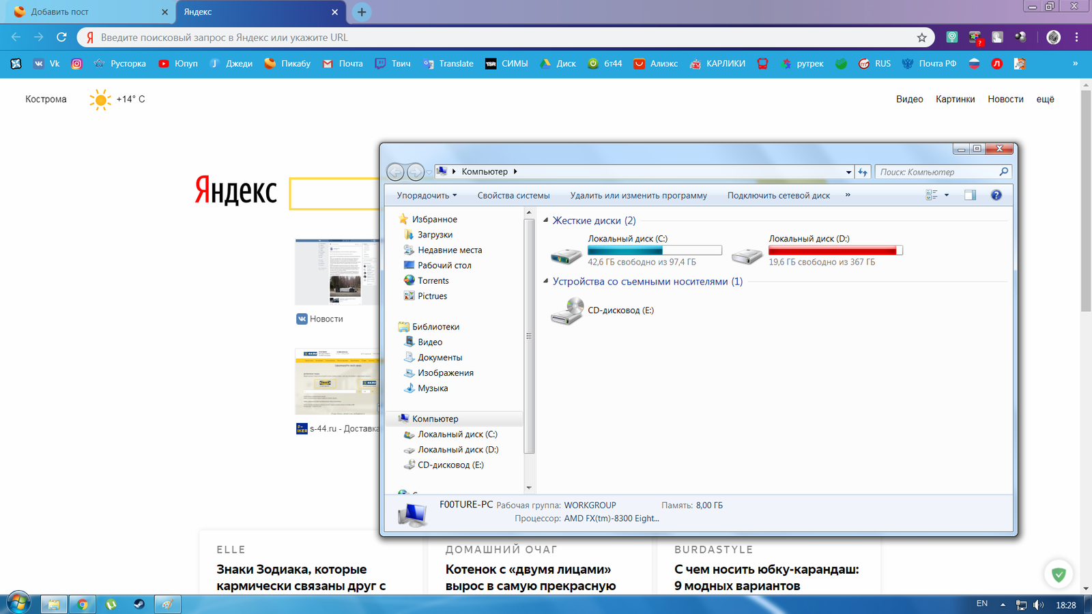The height and width of the screenshot is (614, 1092).
Task: Open a new Chrome tab
Action: tap(362, 12)
